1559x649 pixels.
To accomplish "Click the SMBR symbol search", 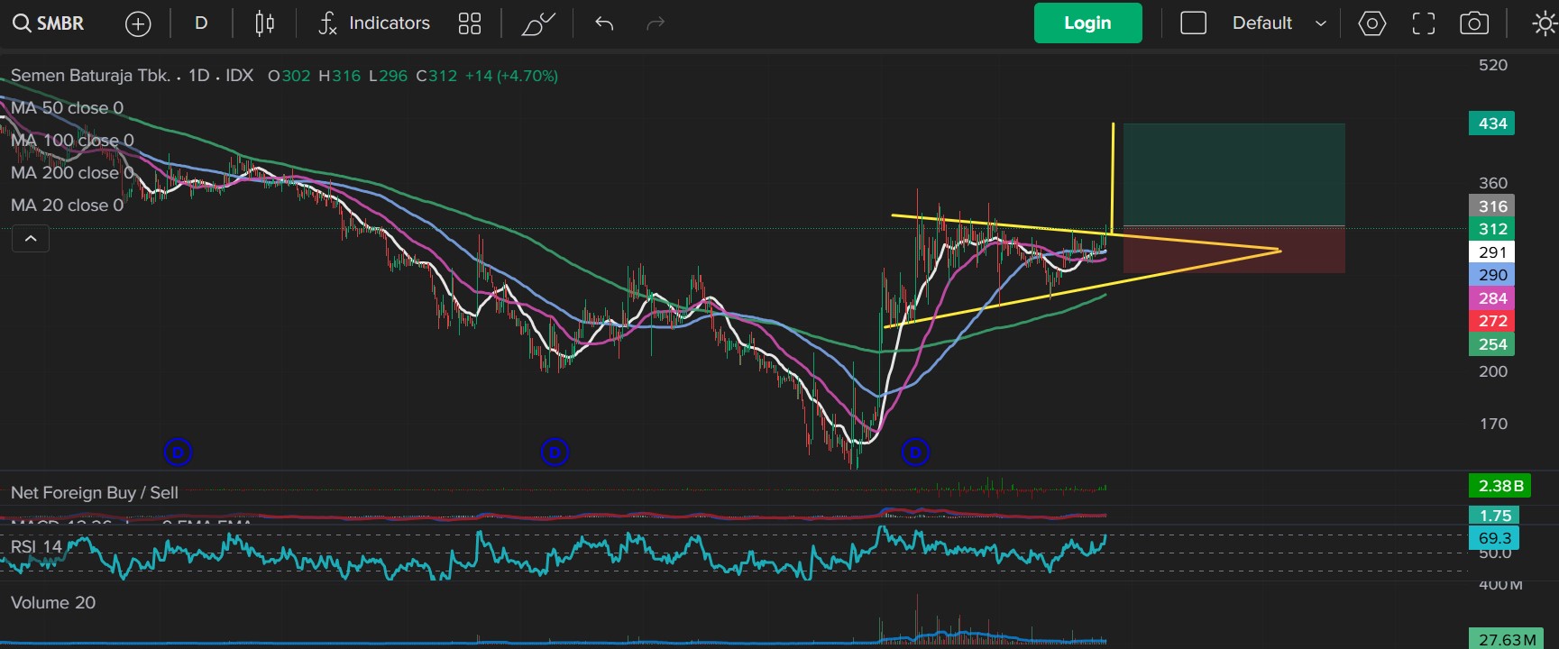I will (50, 23).
